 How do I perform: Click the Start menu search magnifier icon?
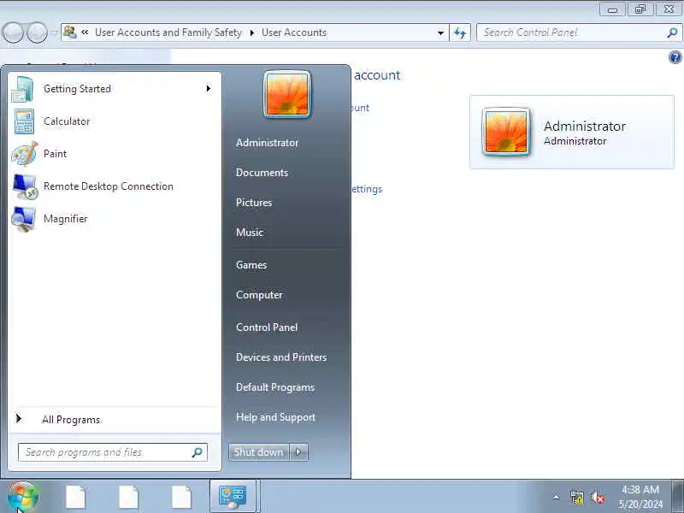pos(198,452)
